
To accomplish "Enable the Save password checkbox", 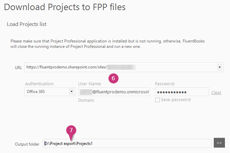I will 157,100.
